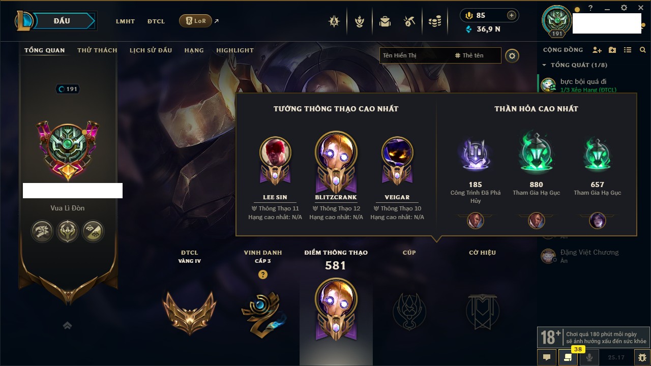This screenshot has width=651, height=366.
Task: Switch to the THỬ THÁCH tab
Action: [97, 50]
